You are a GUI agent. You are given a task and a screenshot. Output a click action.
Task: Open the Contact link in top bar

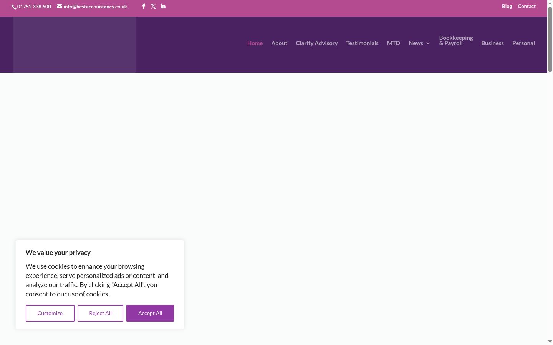(x=527, y=6)
